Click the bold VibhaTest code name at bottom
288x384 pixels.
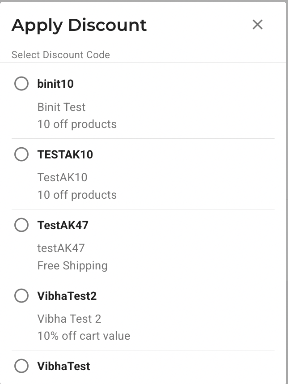(x=64, y=366)
